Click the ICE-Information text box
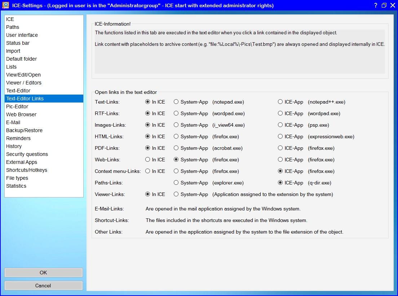 (240, 51)
